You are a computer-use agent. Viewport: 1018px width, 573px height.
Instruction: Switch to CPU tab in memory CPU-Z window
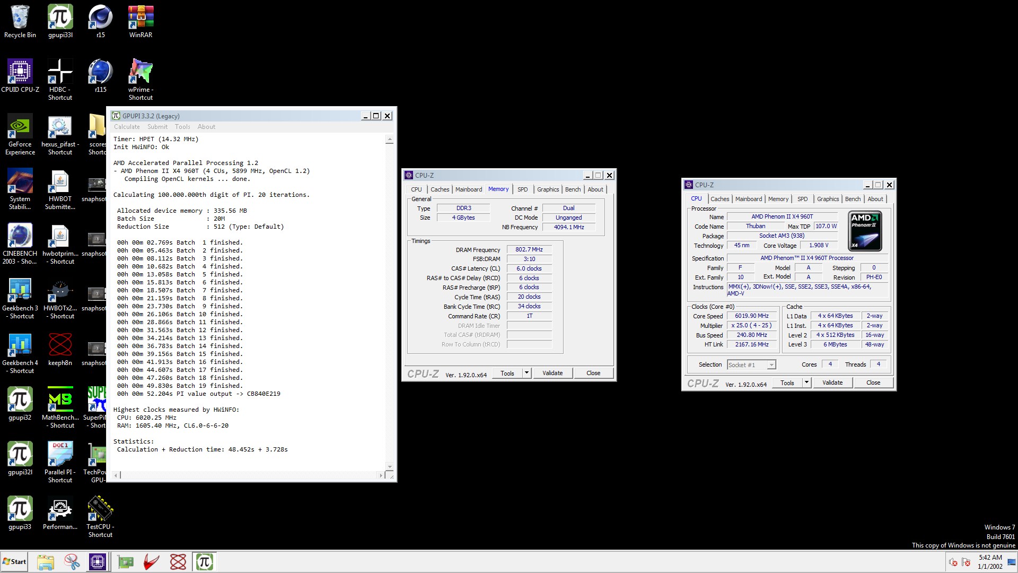[x=416, y=189]
